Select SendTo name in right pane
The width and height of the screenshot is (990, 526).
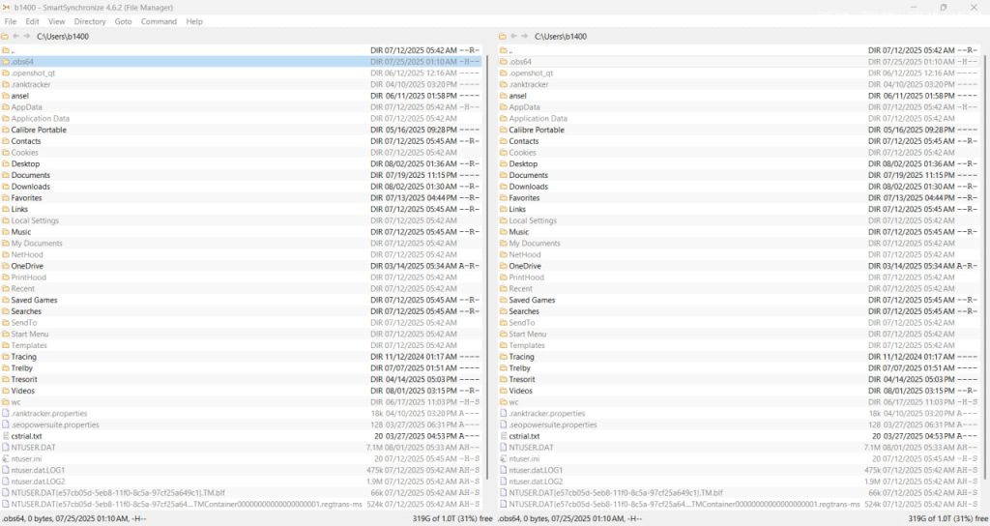[522, 323]
